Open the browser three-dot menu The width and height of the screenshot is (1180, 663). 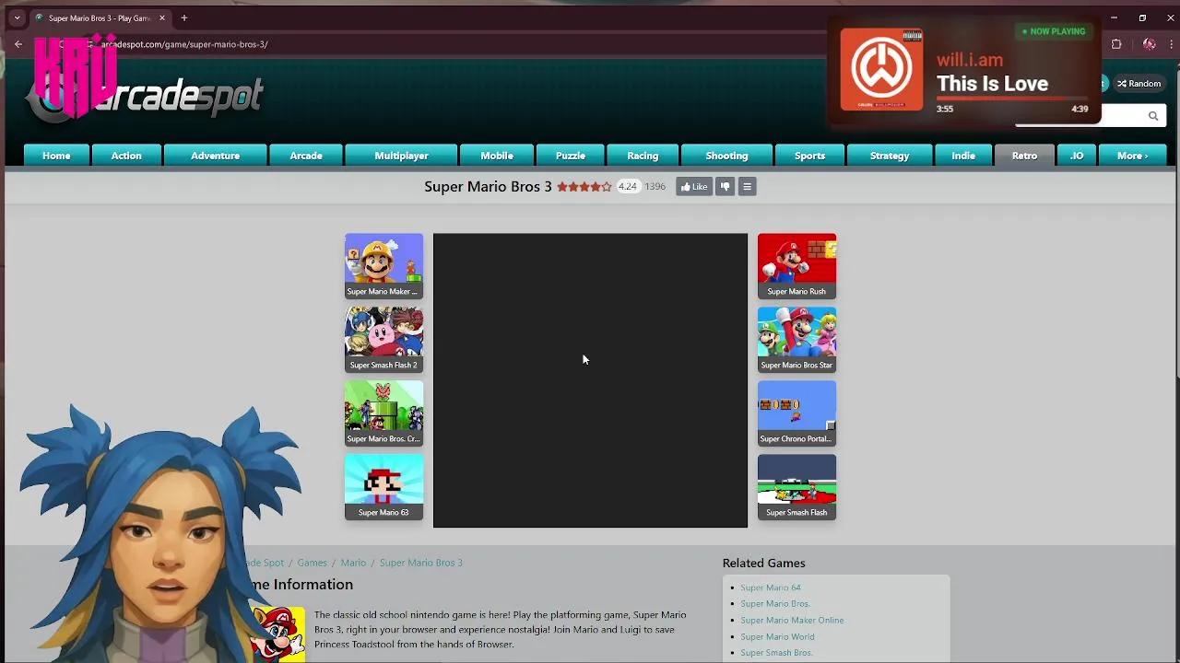click(1171, 44)
